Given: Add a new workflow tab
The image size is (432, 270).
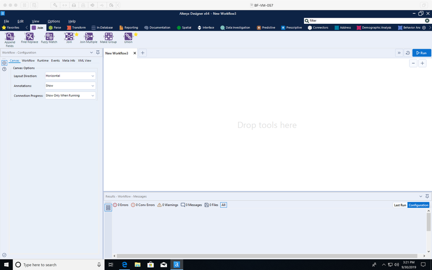Looking at the screenshot, I should [x=142, y=53].
